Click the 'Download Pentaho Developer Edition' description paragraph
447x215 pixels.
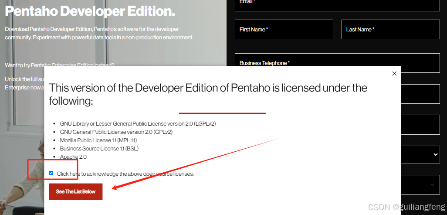pyautogui.click(x=99, y=33)
